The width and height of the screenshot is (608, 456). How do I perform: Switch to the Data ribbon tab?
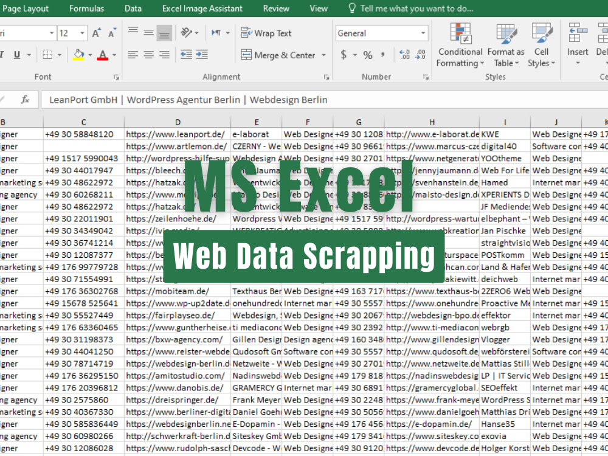point(133,8)
